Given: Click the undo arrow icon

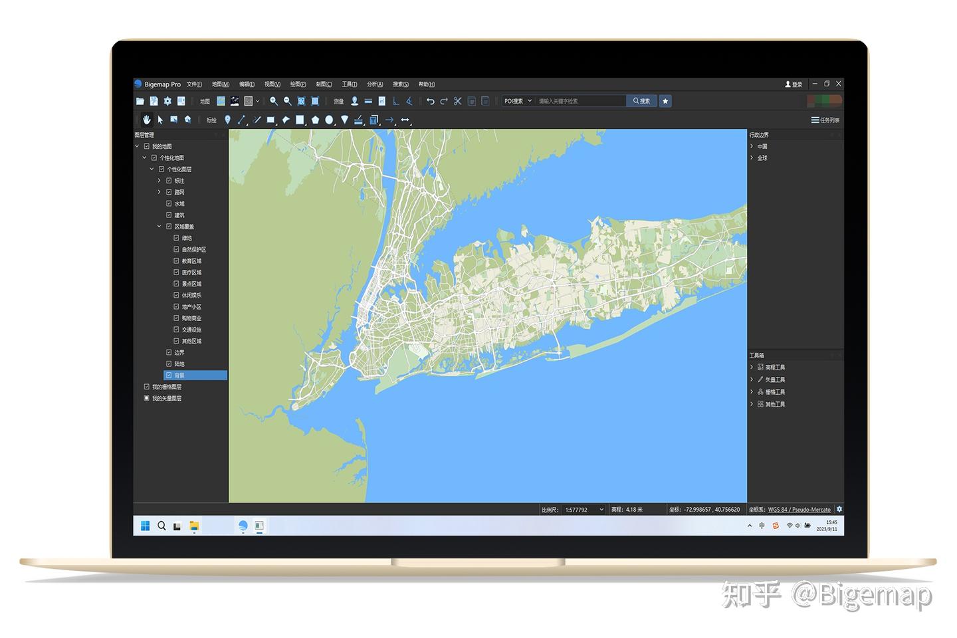Looking at the screenshot, I should (431, 101).
